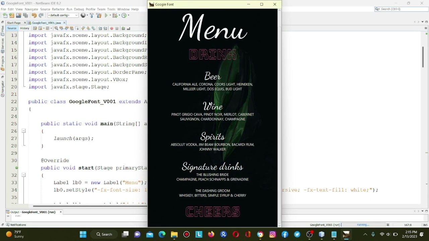Click the INS insert mode indicator
Screen dimensions: 429x241
click(425, 225)
